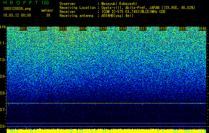Click the 0032 time marker
This screenshot has width=209, height=133.
pyautogui.click(x=43, y=29)
